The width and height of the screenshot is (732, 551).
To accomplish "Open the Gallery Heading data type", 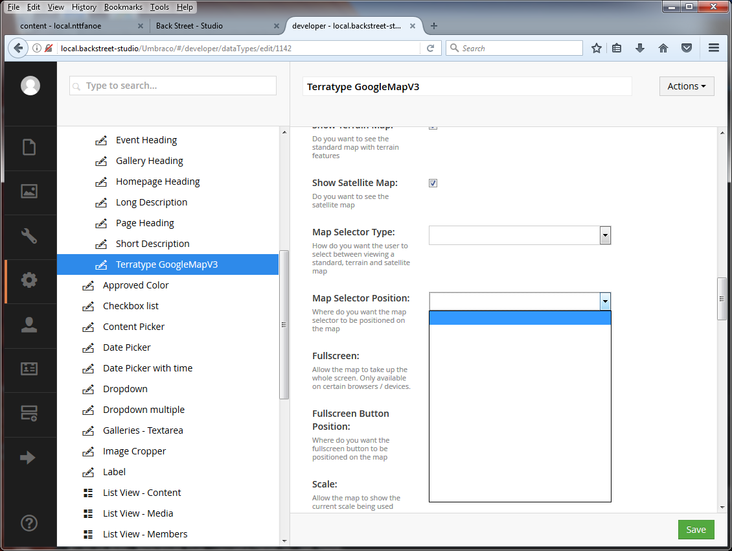I will 150,161.
